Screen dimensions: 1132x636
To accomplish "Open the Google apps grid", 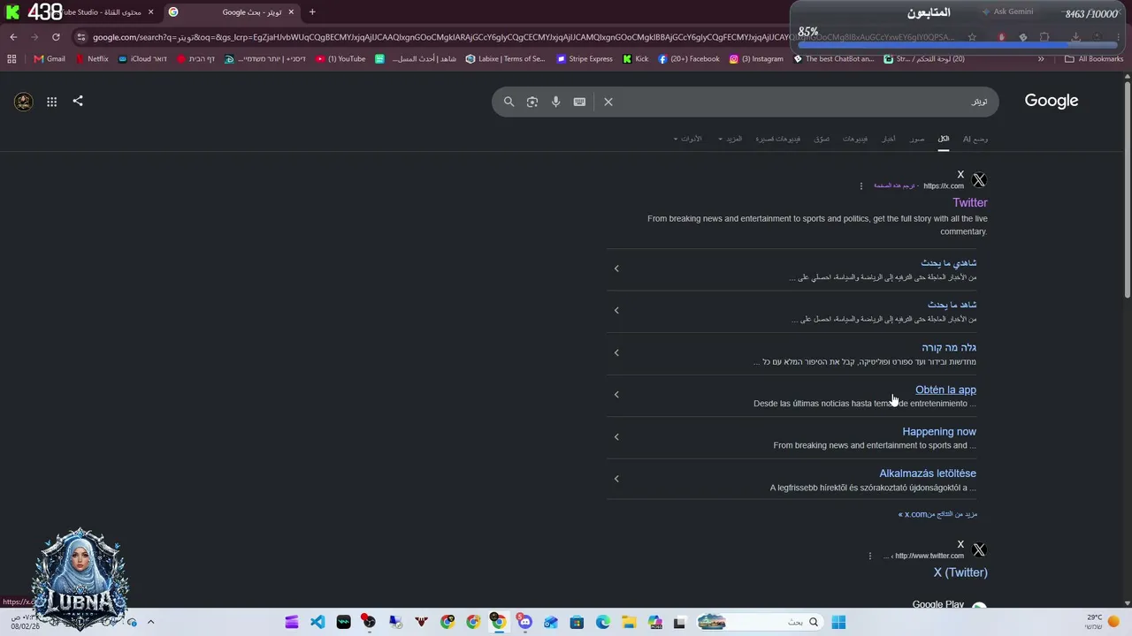I will coord(52,102).
